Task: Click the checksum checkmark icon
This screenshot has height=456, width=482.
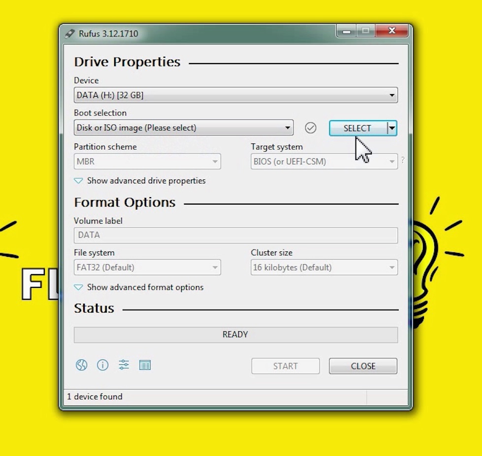Action: coord(311,128)
